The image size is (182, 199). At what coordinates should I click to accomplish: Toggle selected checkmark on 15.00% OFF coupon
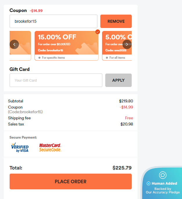[98, 32]
